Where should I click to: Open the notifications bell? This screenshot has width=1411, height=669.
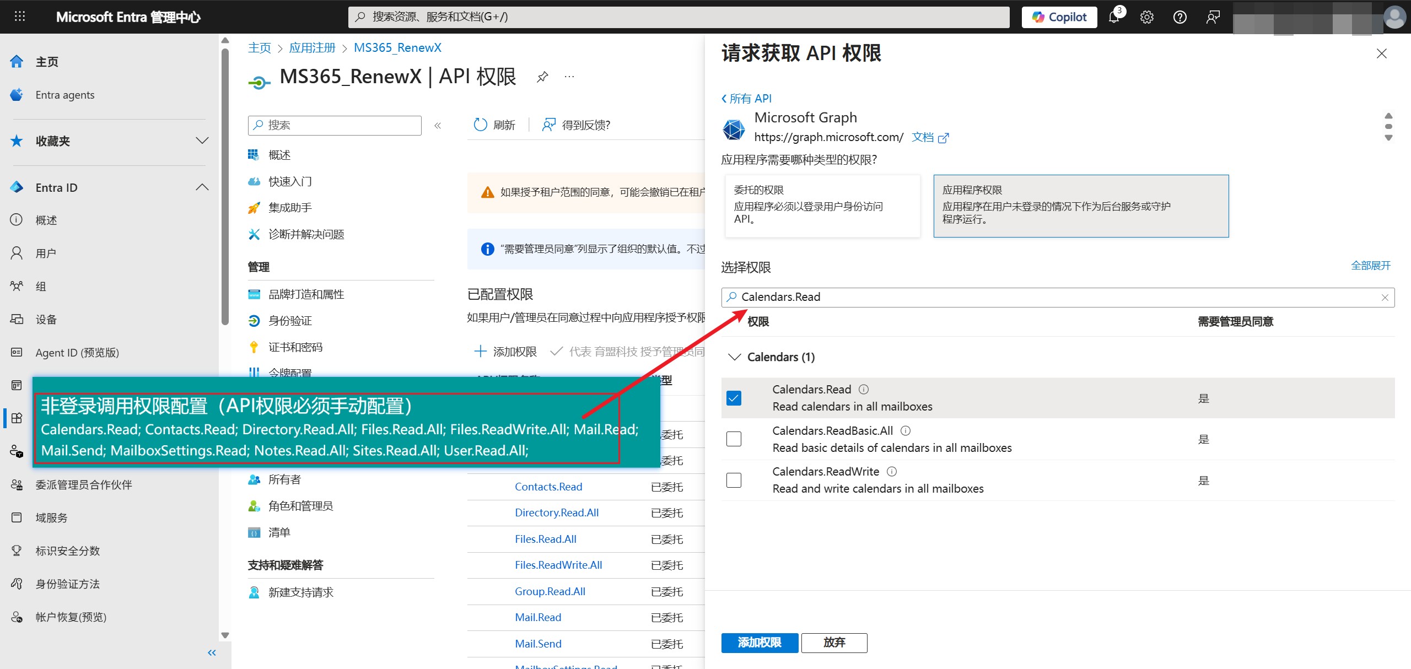[1114, 17]
